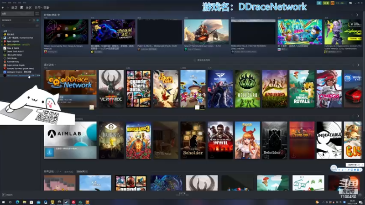The image size is (365, 205).
Task: Open the 社区 community tab
Action: coord(29,8)
